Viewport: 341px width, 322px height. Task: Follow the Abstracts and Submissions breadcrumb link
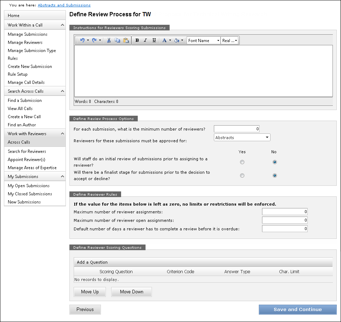[64, 5]
